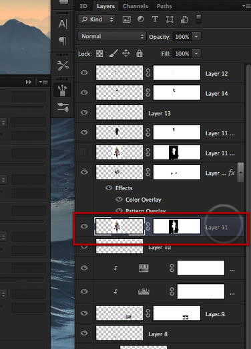Toggle visibility of Effects group
251x349 pixels.
[109, 188]
